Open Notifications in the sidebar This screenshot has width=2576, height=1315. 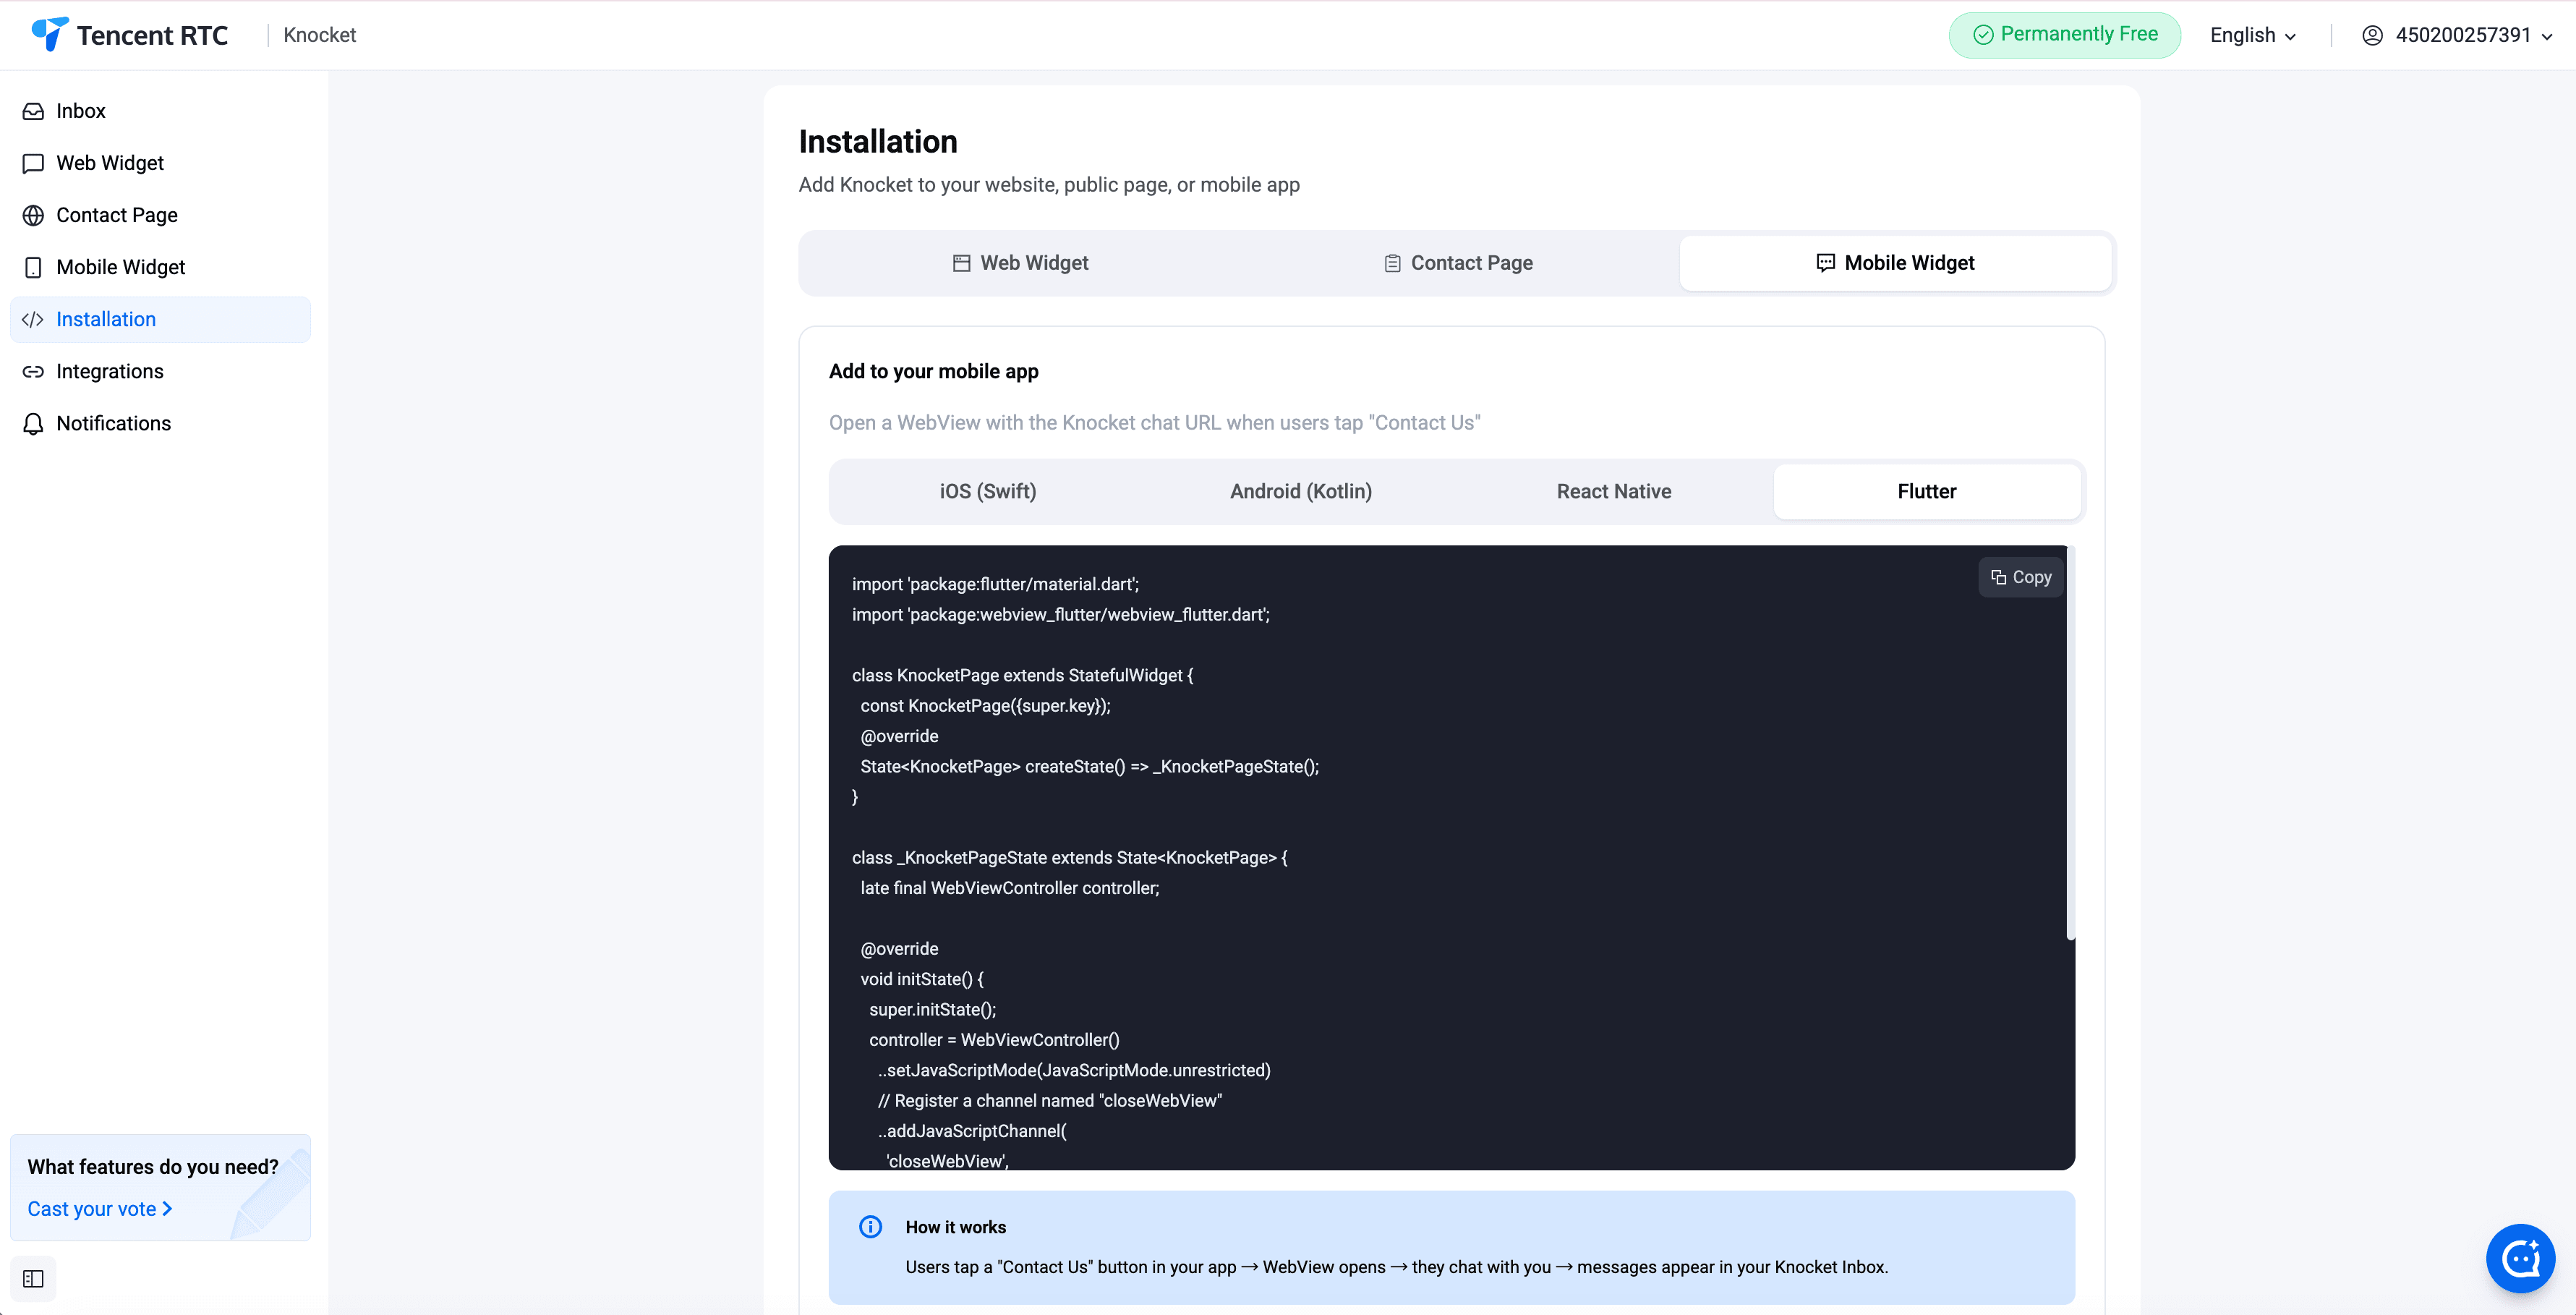(x=160, y=423)
